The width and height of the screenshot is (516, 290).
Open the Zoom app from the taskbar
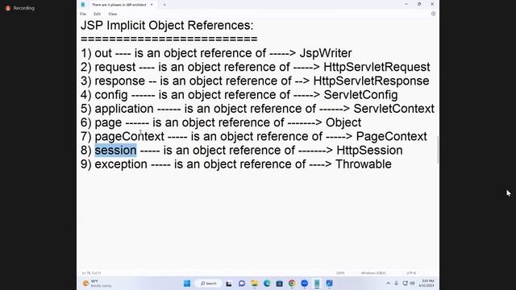[305, 283]
